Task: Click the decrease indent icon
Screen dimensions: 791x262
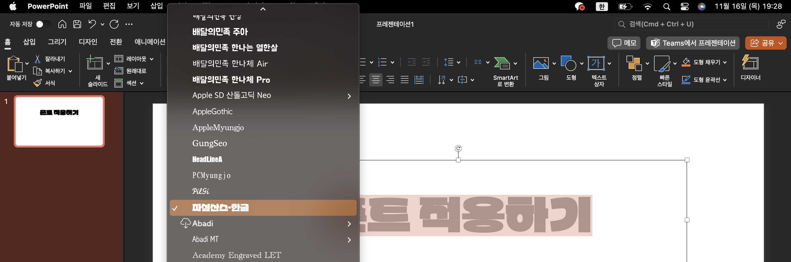Action: 412,62
